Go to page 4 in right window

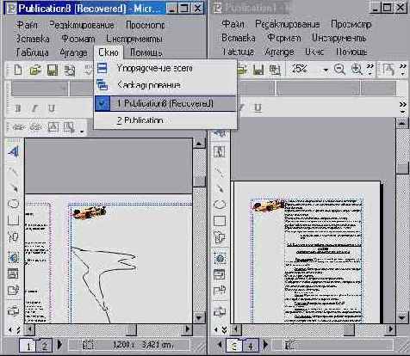point(251,345)
